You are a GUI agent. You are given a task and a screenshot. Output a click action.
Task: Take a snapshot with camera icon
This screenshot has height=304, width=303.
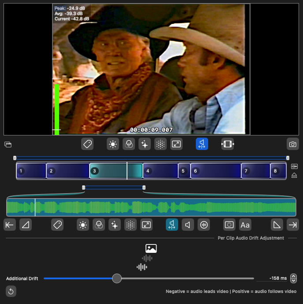[293, 144]
